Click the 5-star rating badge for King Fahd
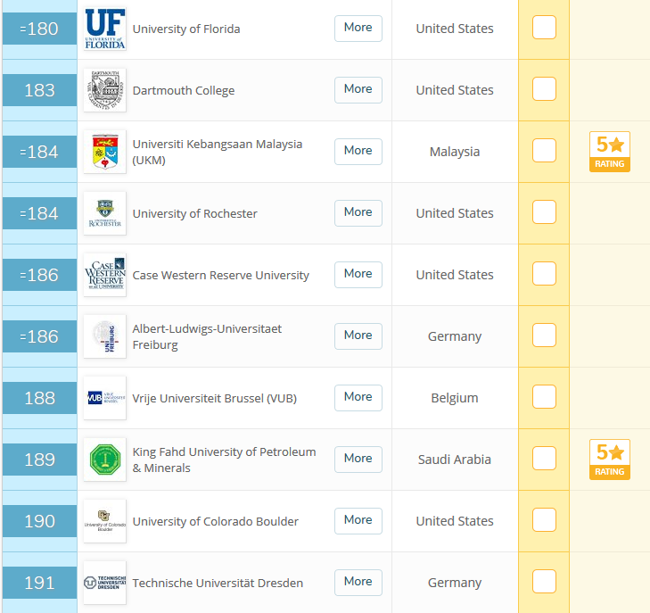This screenshot has height=613, width=650. [609, 460]
